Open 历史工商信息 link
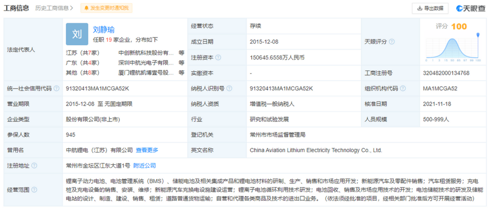This screenshot has height=210, width=491. pos(55,8)
